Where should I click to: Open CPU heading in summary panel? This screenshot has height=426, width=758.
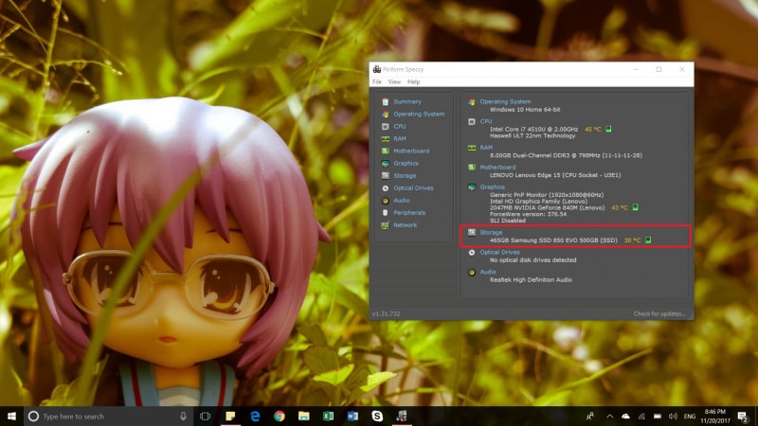click(x=486, y=122)
